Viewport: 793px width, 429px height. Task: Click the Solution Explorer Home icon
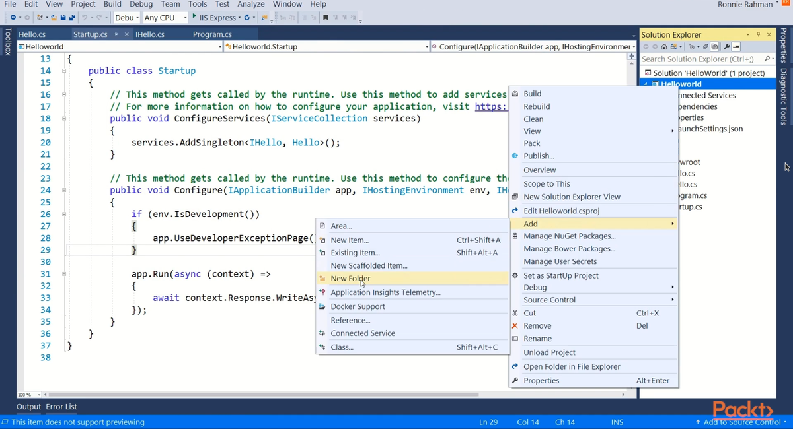[x=664, y=46]
